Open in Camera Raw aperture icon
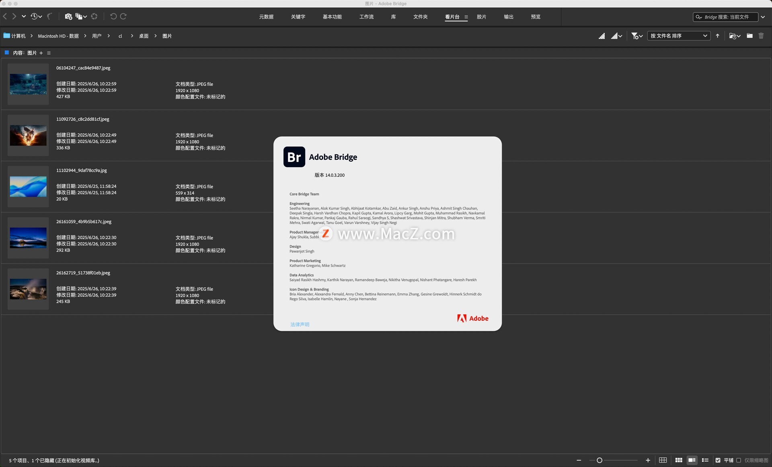 (94, 16)
